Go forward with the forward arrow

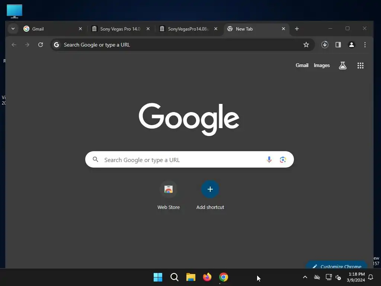click(27, 45)
